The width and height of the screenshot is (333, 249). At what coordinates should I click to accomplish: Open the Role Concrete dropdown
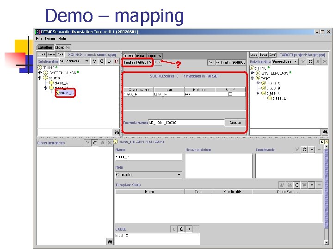click(148, 175)
